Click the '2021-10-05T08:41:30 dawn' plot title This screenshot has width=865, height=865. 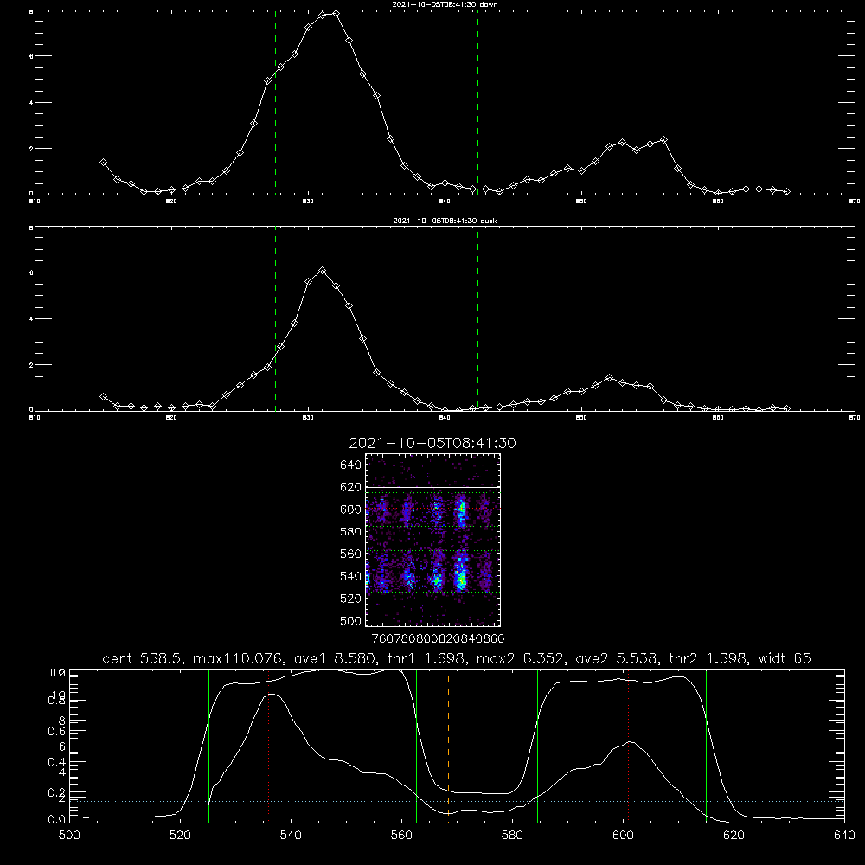point(445,4)
